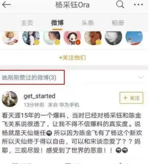Tap the third recommended avatar with V badge
This screenshot has height=164, width=149.
52,38
